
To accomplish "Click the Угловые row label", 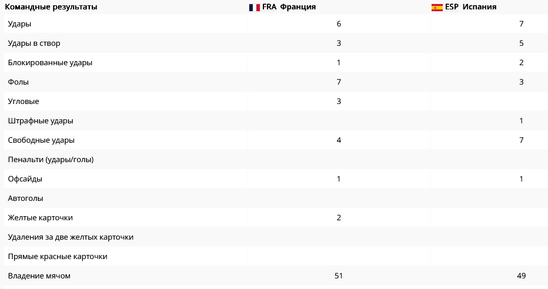I will click(x=24, y=102).
